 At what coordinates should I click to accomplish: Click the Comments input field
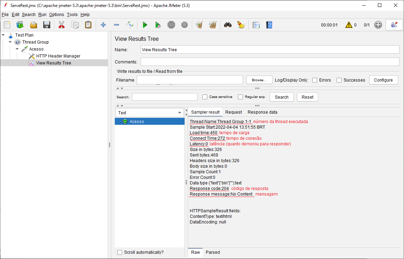(x=270, y=62)
